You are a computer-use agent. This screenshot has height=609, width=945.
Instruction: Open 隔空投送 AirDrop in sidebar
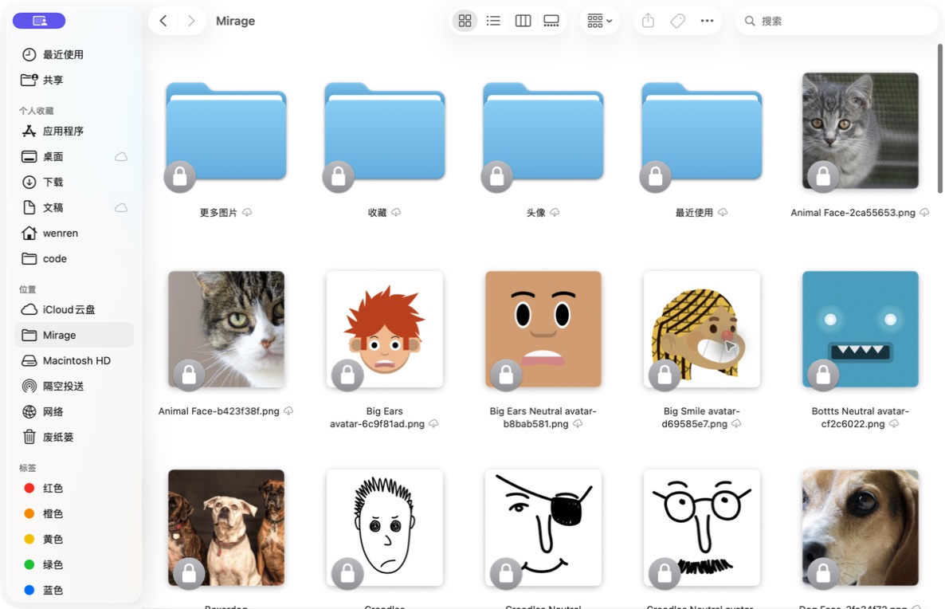click(x=73, y=386)
